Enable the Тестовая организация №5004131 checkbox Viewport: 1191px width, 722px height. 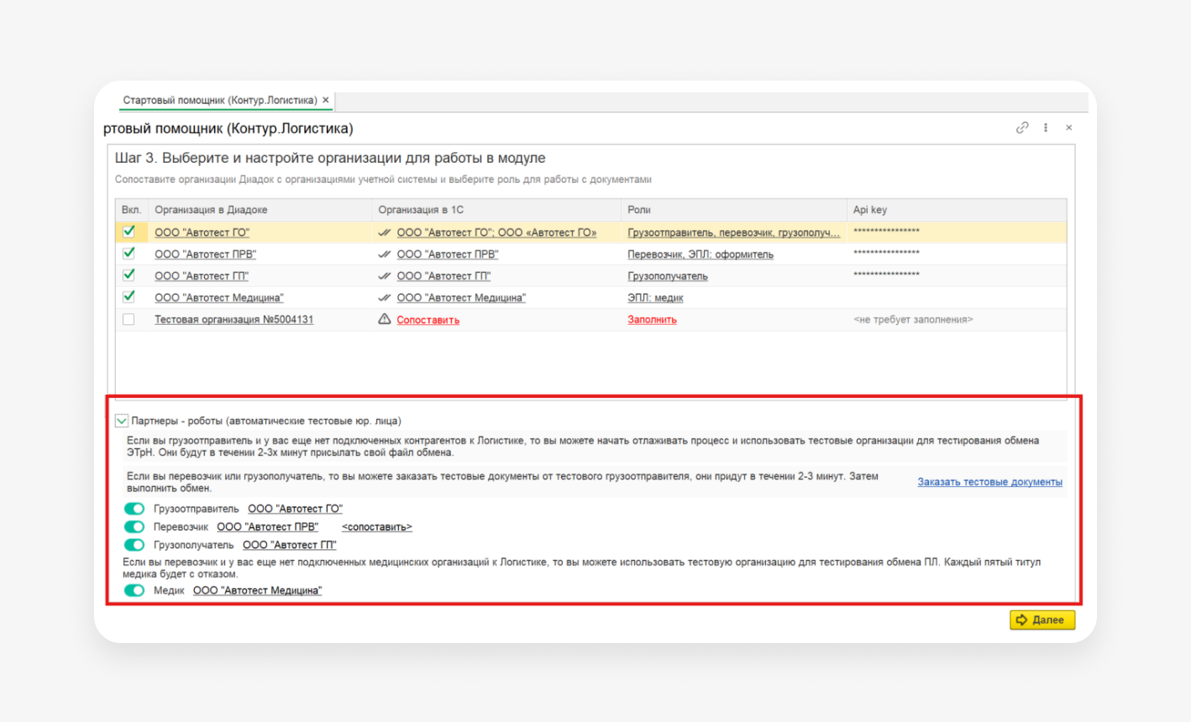coord(129,319)
